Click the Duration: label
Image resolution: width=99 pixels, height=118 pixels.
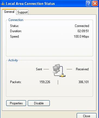click(x=16, y=31)
